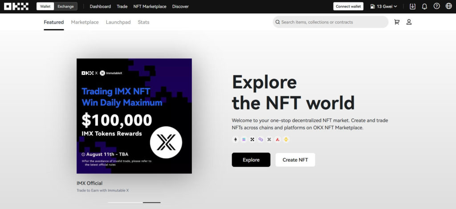The width and height of the screenshot is (456, 209).
Task: Open the Dashboard menu
Action: 100,6
